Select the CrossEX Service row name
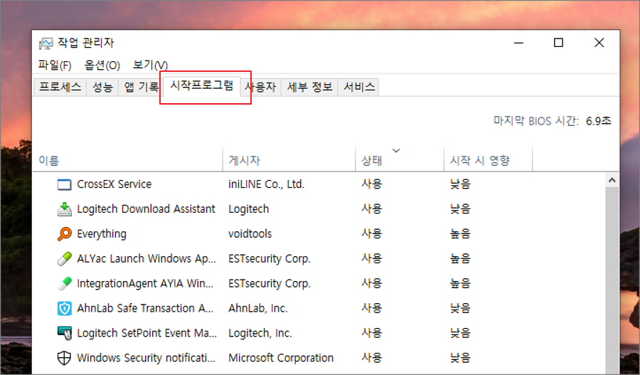Image resolution: width=640 pixels, height=375 pixels. pyautogui.click(x=114, y=184)
